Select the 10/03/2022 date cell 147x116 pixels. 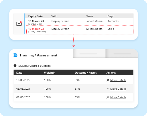(23, 80)
